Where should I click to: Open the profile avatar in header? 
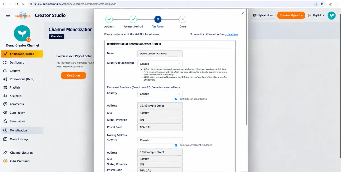pyautogui.click(x=331, y=16)
